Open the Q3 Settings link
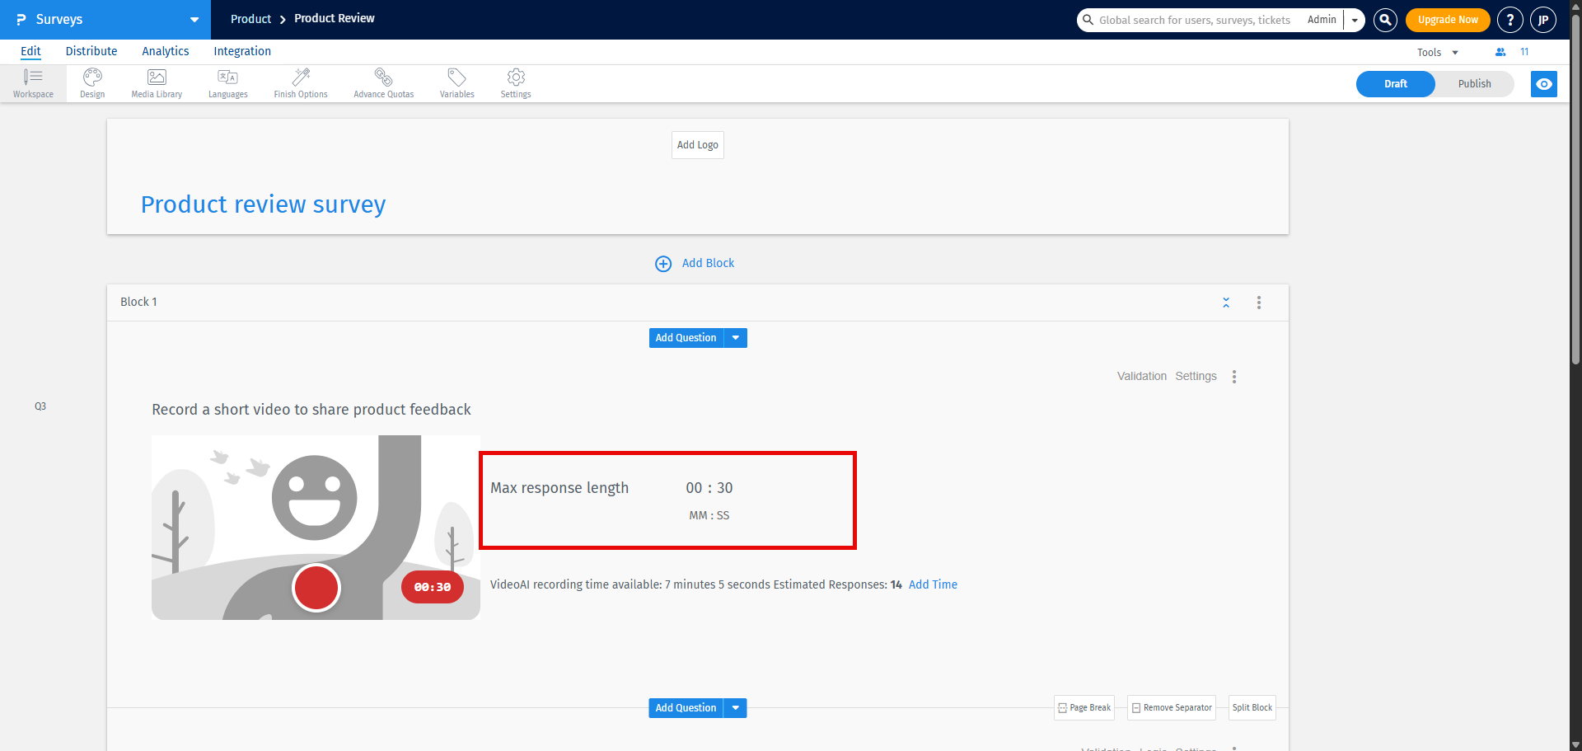The height and width of the screenshot is (751, 1582). (1196, 376)
